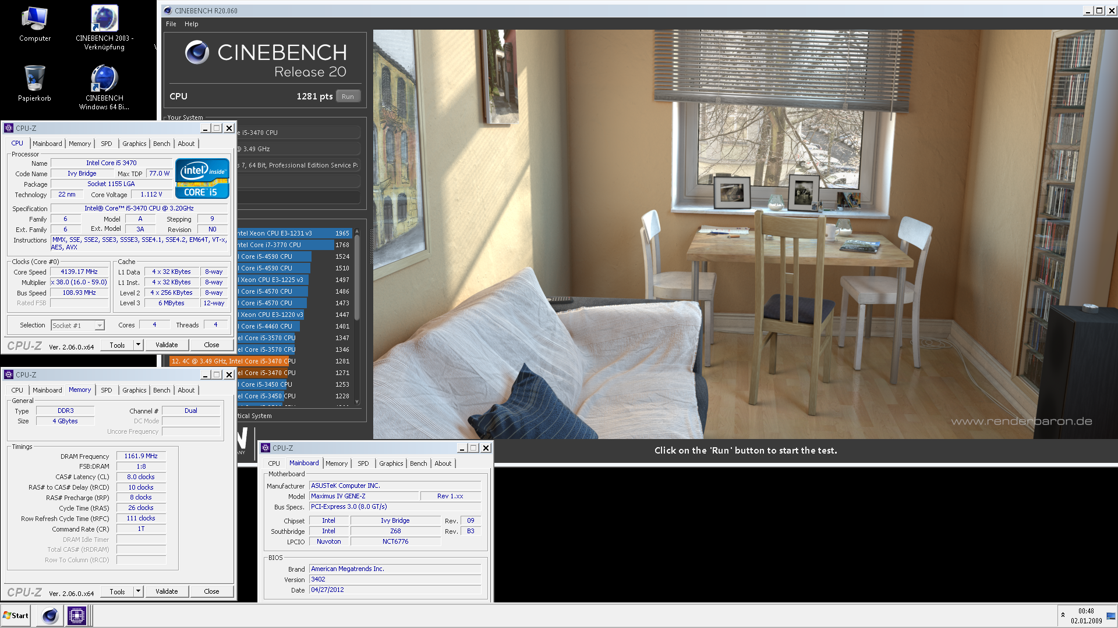Image resolution: width=1118 pixels, height=628 pixels.
Task: Click Core Speed value 4139.17 MHz
Action: coord(79,272)
